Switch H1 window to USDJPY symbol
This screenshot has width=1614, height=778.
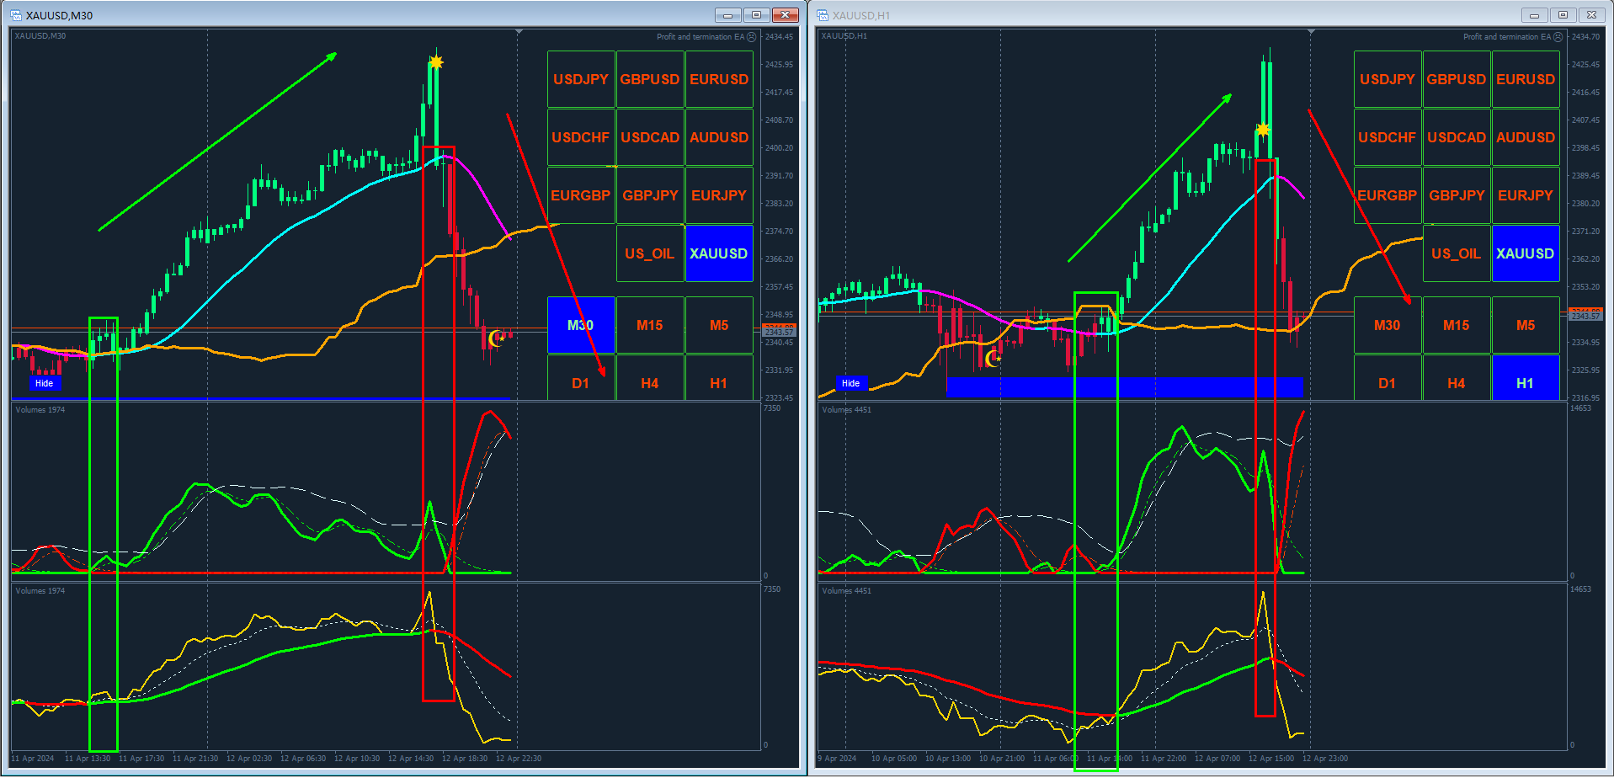(1388, 79)
